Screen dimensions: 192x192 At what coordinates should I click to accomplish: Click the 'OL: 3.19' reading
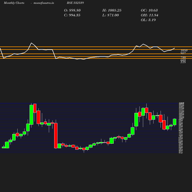[x=148, y=20]
